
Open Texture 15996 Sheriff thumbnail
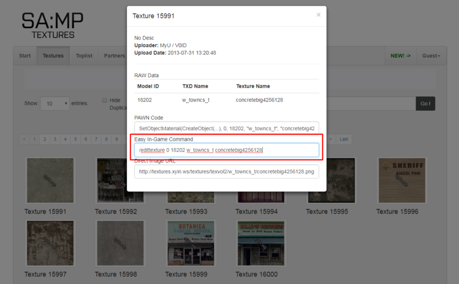[402, 180]
